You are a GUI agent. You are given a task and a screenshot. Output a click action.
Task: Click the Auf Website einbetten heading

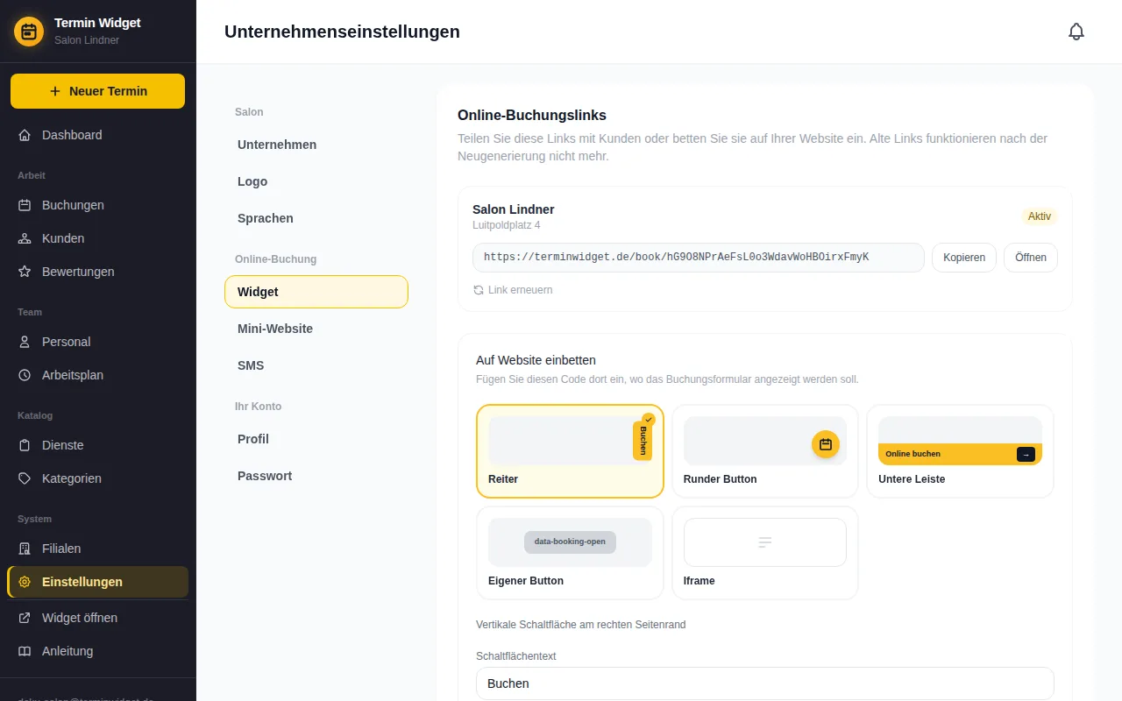(x=536, y=360)
